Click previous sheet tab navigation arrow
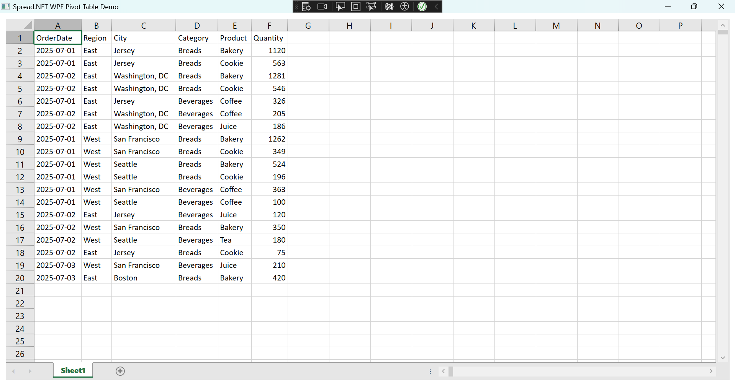 pos(13,371)
